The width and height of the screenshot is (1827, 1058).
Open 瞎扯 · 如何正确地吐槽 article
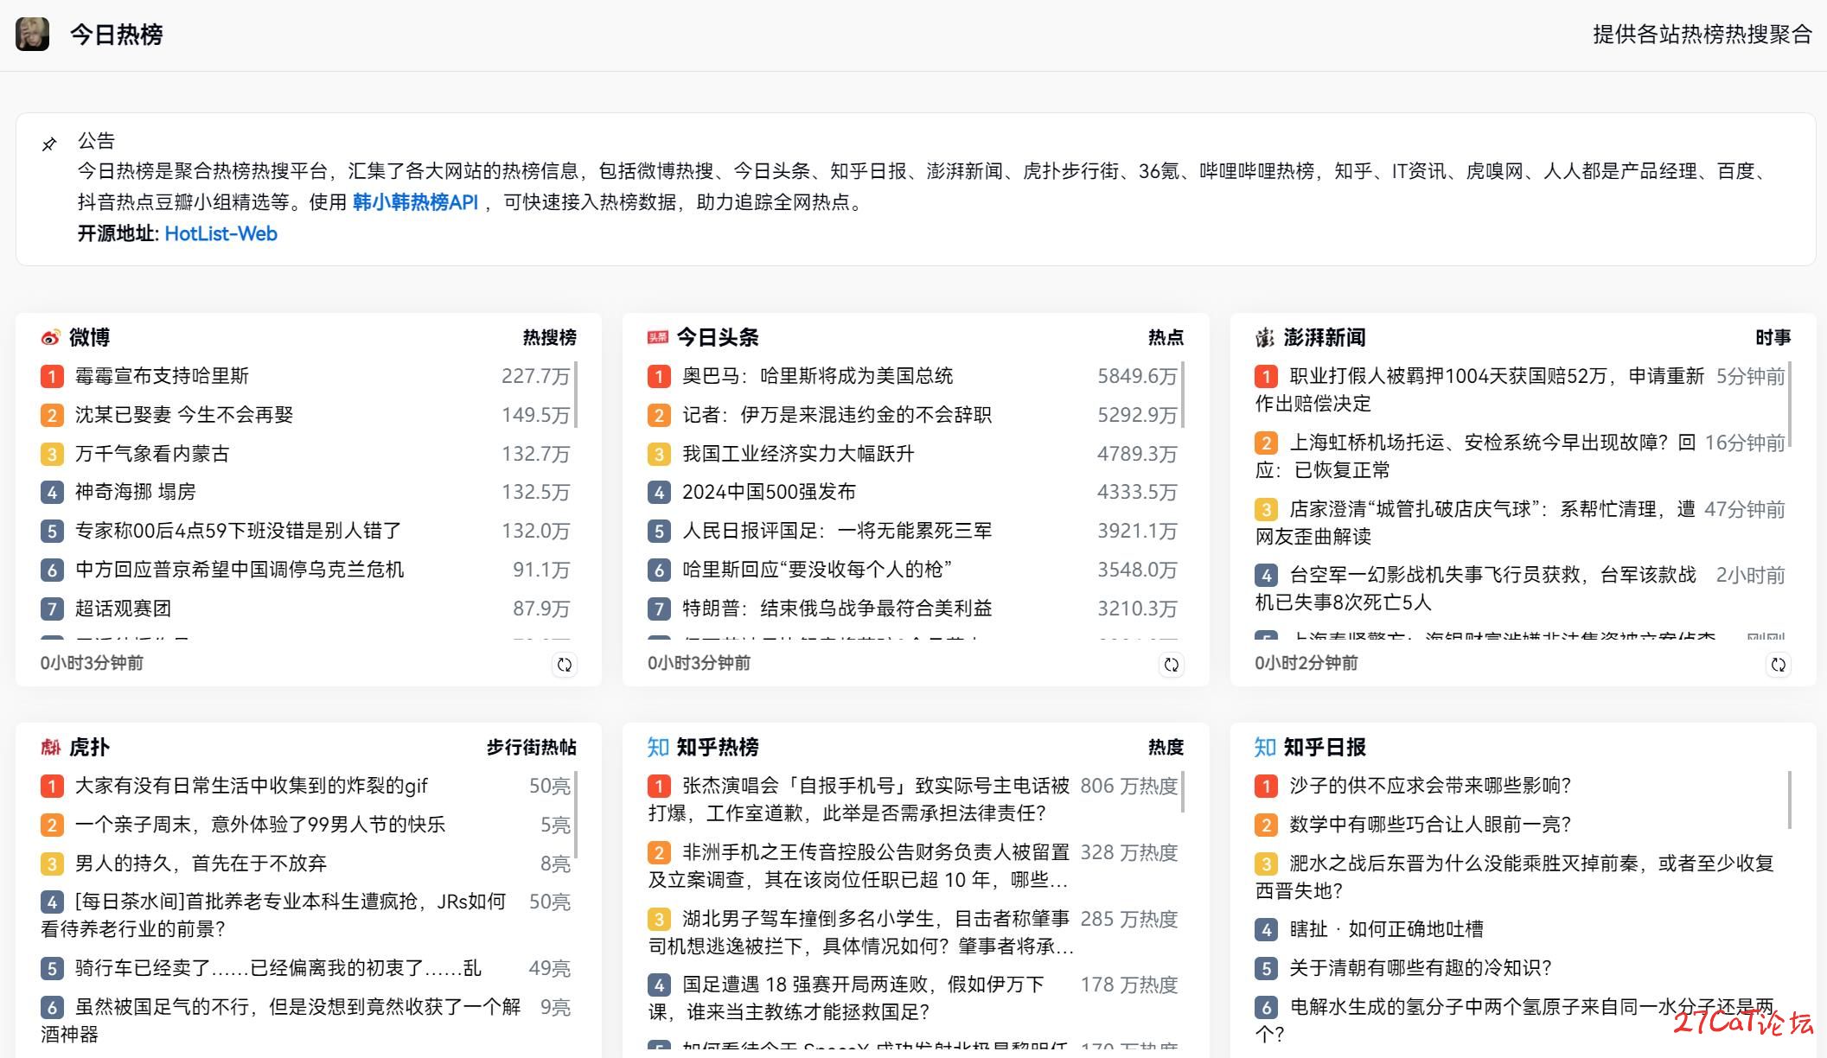[x=1386, y=929]
